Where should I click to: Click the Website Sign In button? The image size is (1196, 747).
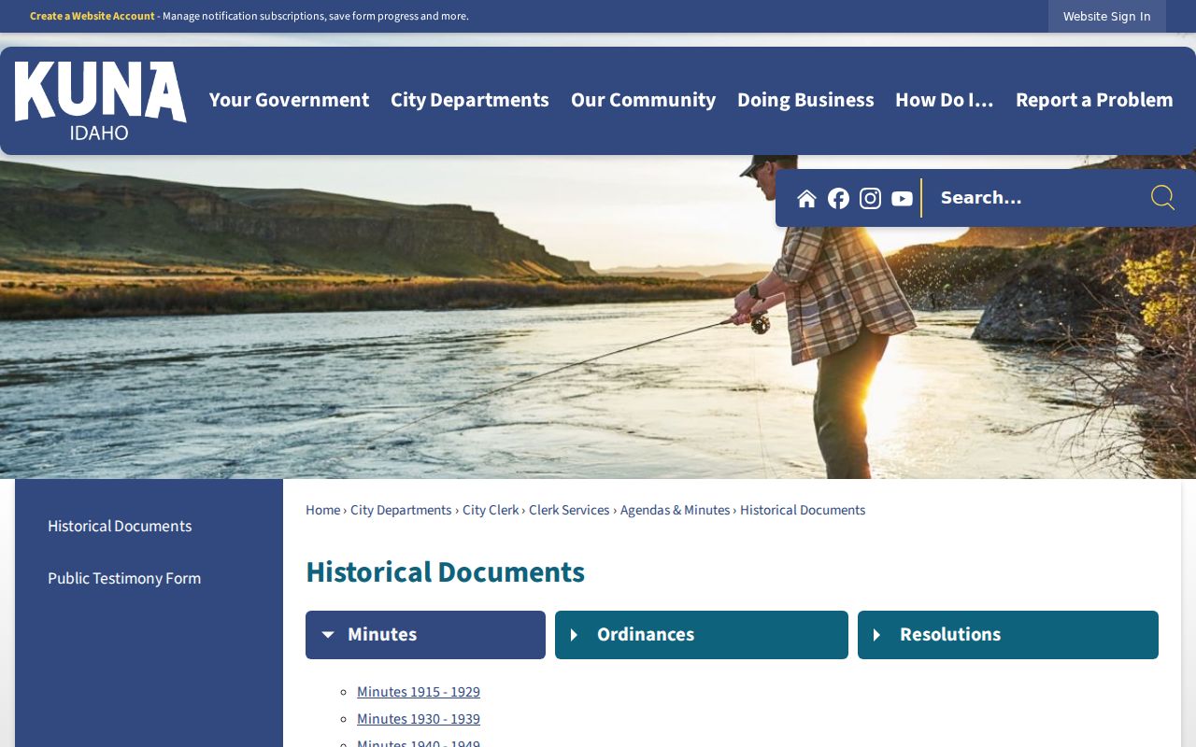click(1107, 16)
